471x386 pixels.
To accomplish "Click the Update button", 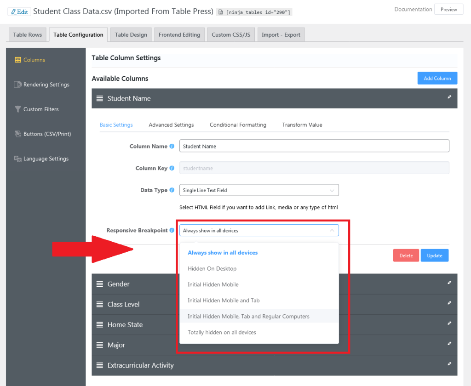I will click(x=434, y=255).
